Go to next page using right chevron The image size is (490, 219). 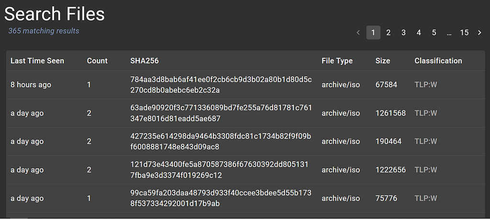click(x=479, y=32)
